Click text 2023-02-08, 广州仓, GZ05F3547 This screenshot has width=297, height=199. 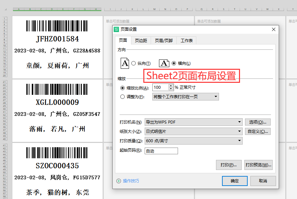(57, 114)
